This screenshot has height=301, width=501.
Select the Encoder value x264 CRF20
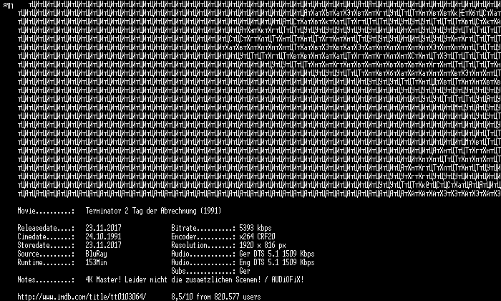[x=257, y=236]
